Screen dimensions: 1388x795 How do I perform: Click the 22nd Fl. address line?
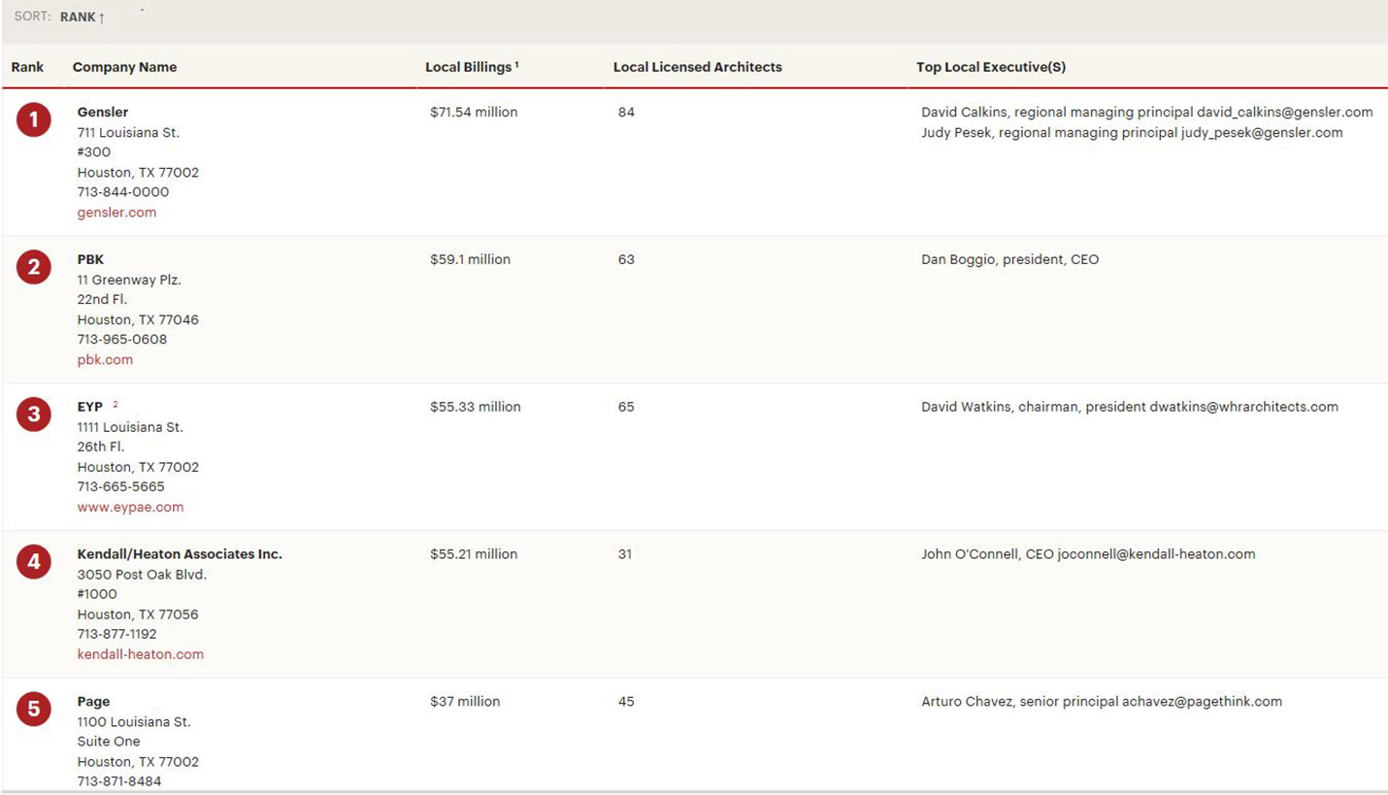point(102,300)
